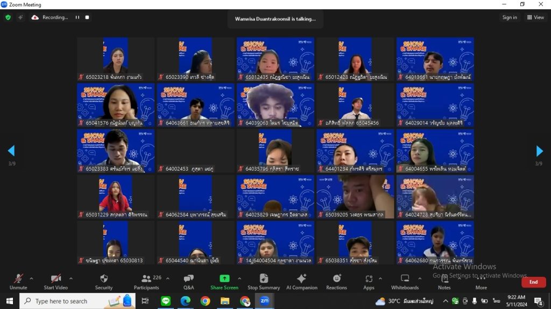Open AI Companion from the toolbar
The image size is (551, 309).
(x=302, y=282)
